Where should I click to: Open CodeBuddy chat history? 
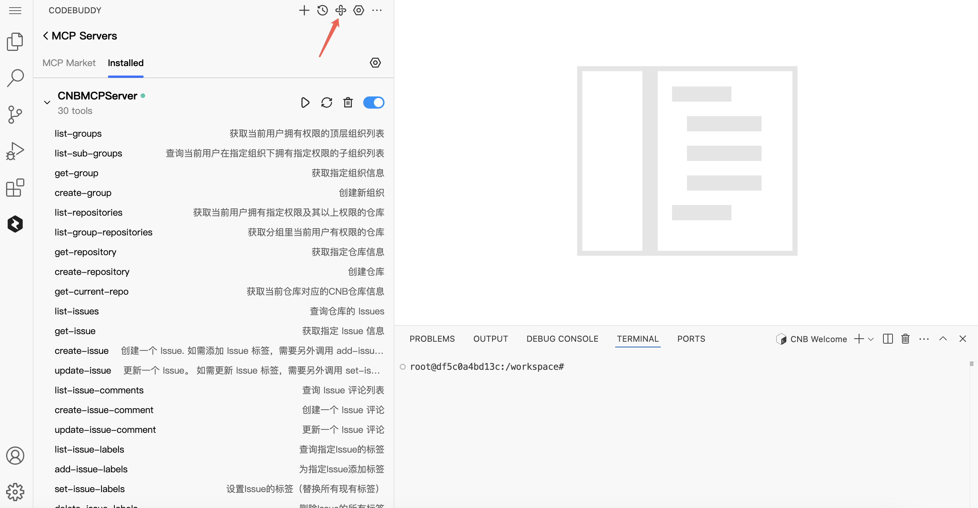click(323, 10)
